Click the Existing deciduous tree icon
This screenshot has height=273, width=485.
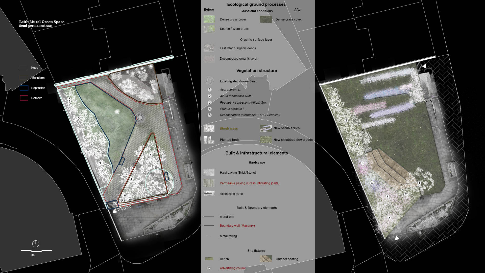pyautogui.click(x=209, y=81)
